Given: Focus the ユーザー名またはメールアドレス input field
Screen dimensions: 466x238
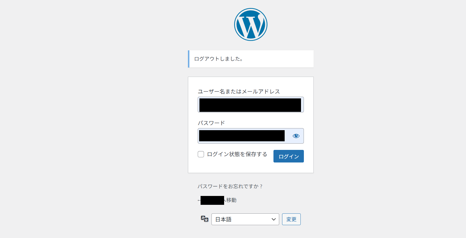Looking at the screenshot, I should 251,105.
